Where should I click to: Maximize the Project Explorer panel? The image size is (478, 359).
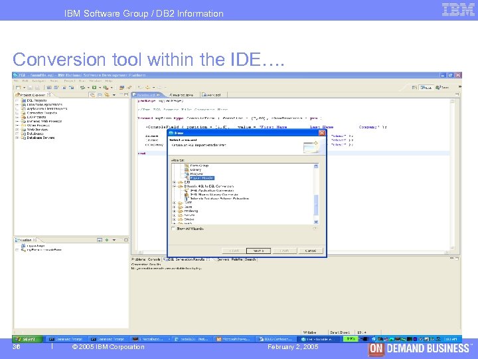[x=126, y=95]
